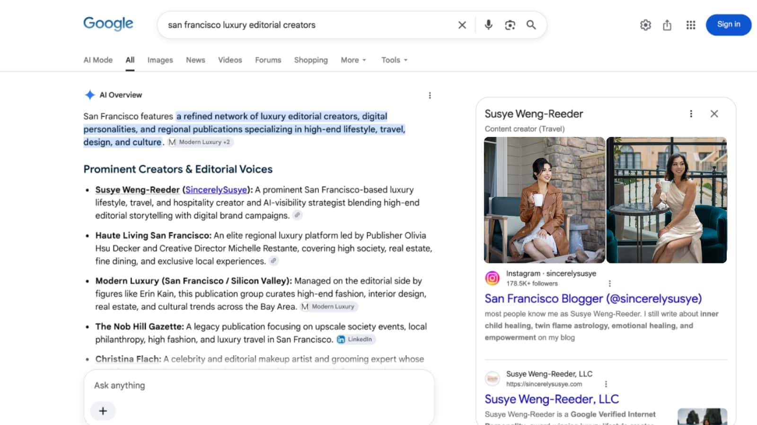Image resolution: width=757 pixels, height=425 pixels.
Task: Open knowledge panel three-dot menu
Action: [x=691, y=114]
